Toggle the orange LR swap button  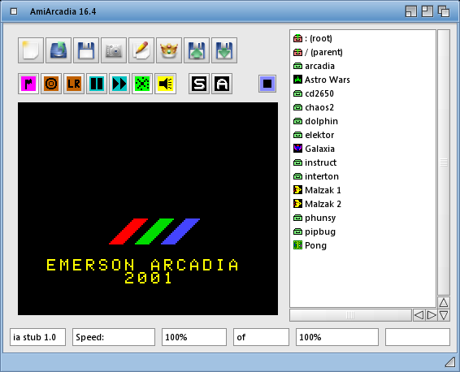point(74,84)
